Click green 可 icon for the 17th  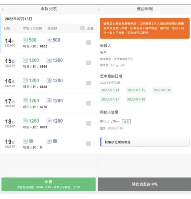pyautogui.click(x=25, y=101)
